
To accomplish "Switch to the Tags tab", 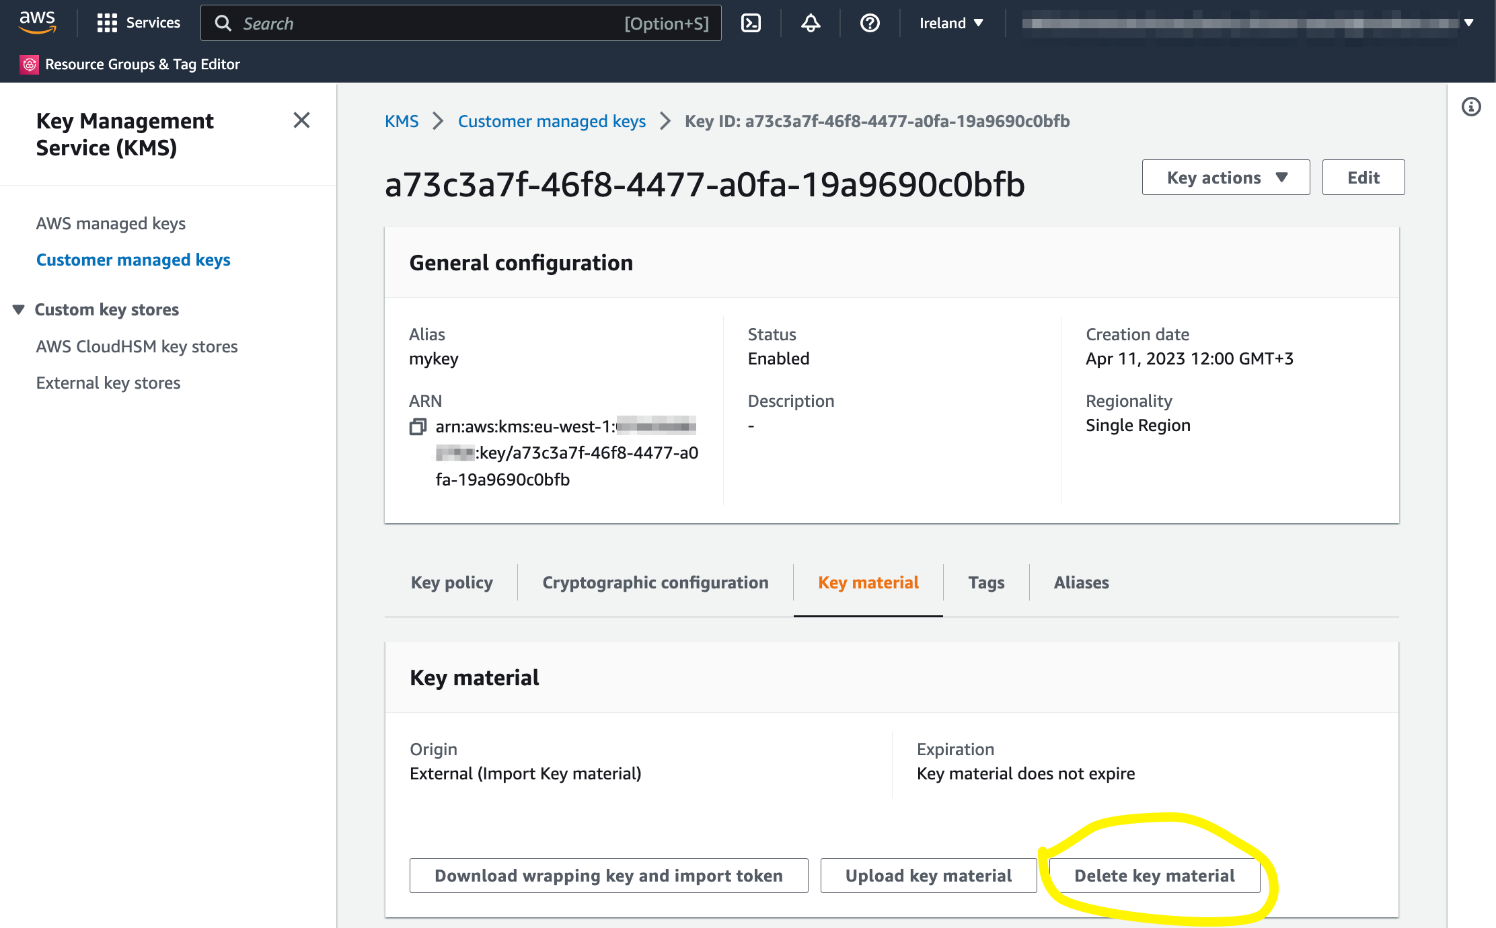I will tap(986, 582).
